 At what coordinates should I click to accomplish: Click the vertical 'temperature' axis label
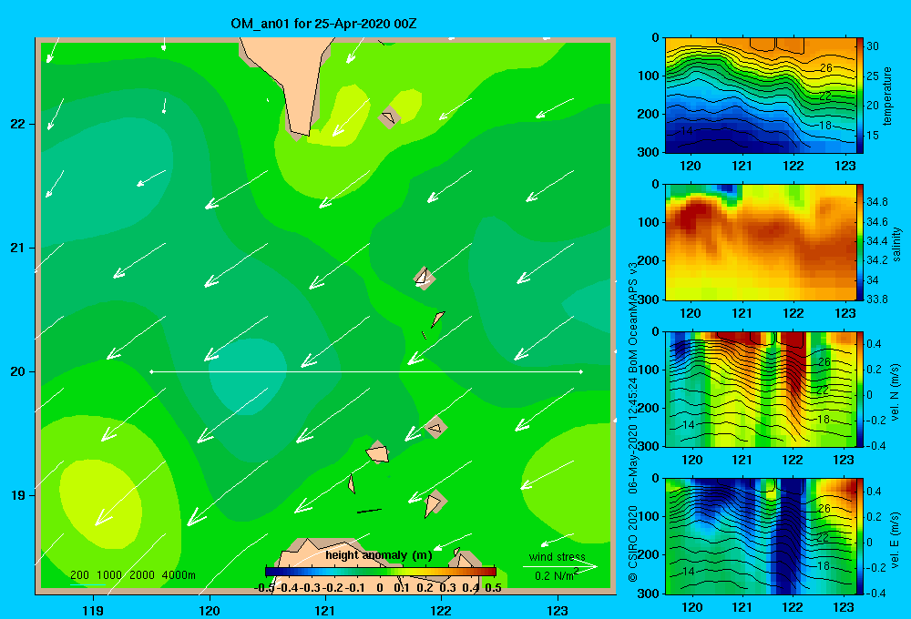(x=887, y=96)
